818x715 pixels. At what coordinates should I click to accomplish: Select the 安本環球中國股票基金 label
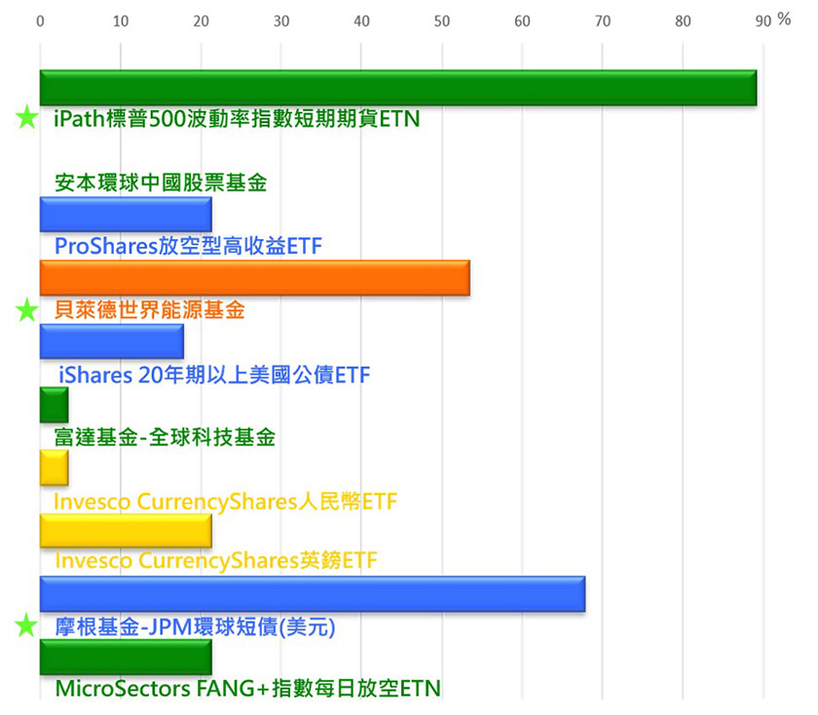coord(161,183)
